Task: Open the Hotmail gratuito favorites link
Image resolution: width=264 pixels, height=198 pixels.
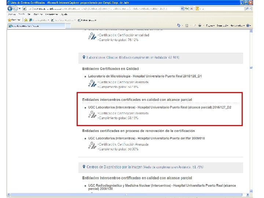Action: coord(87,20)
